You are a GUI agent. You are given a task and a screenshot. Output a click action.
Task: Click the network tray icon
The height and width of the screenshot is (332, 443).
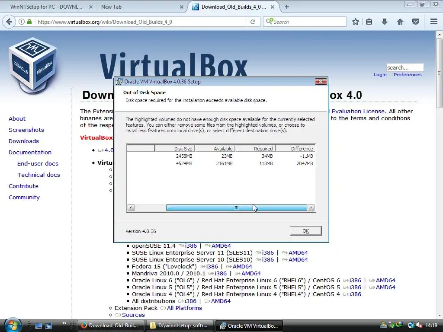click(411, 326)
